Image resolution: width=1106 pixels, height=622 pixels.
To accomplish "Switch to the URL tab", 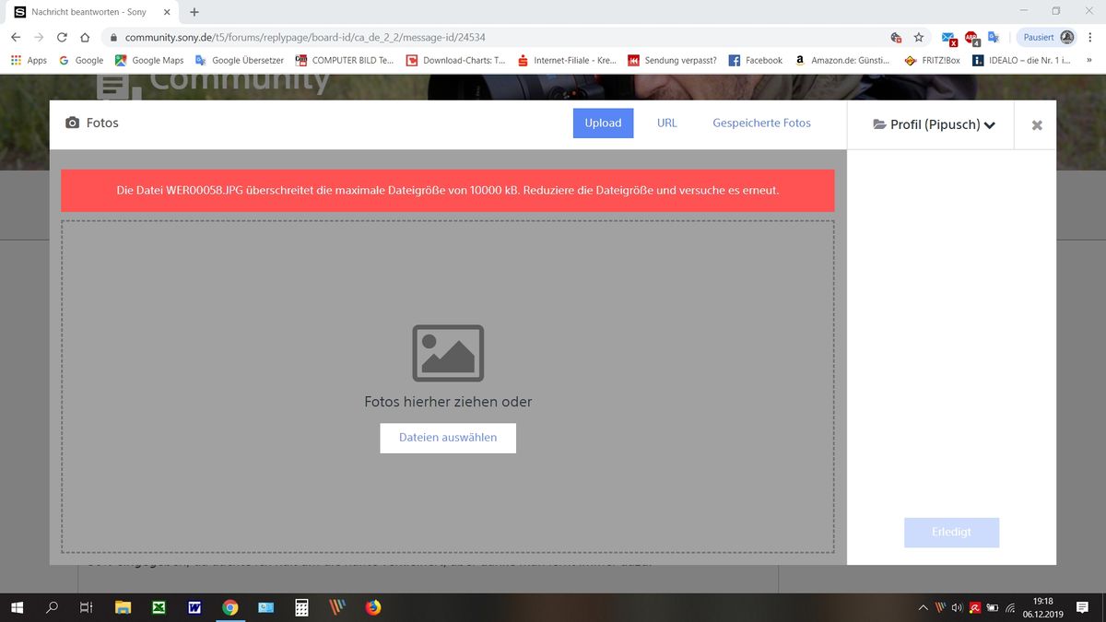I will point(666,123).
